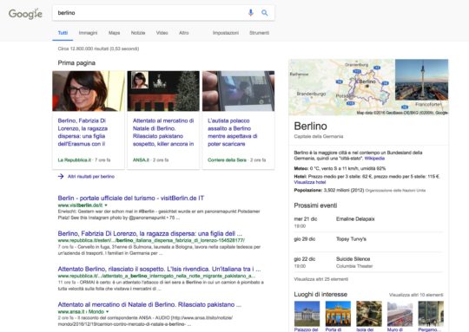Click the Berlino panel title
Image resolution: width=469 pixels, height=332 pixels.
point(310,126)
